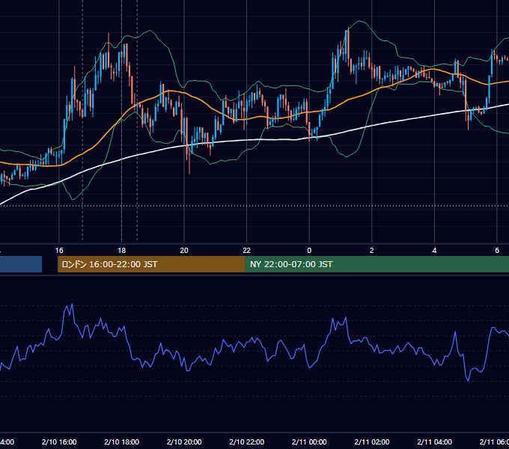Click the 2 hour label on upper axis
Screen dimensions: 509x449
pos(372,250)
